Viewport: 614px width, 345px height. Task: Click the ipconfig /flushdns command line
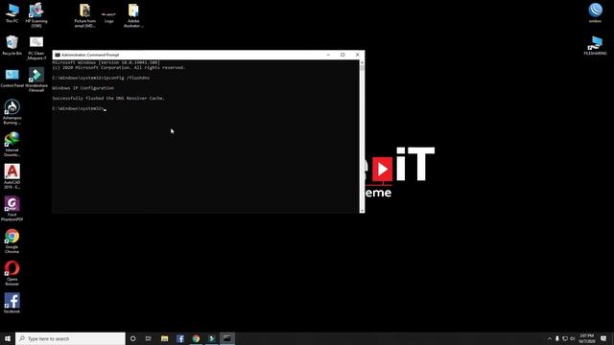101,78
